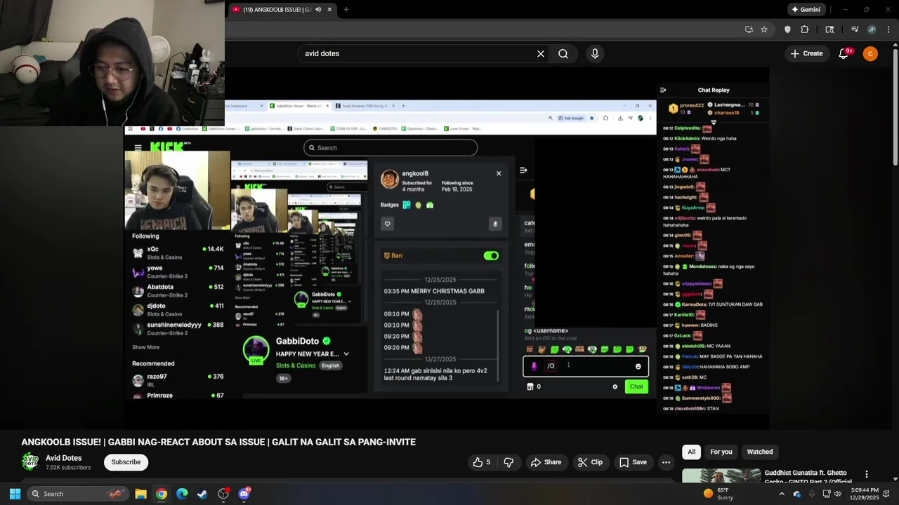Screen dimensions: 899x505
Task: Open the shield extension icon
Action: pyautogui.click(x=787, y=29)
